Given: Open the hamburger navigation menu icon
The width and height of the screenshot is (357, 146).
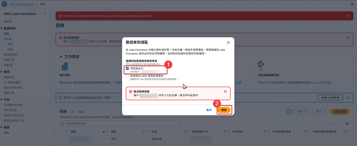Looking at the screenshot, I should coord(5,4).
